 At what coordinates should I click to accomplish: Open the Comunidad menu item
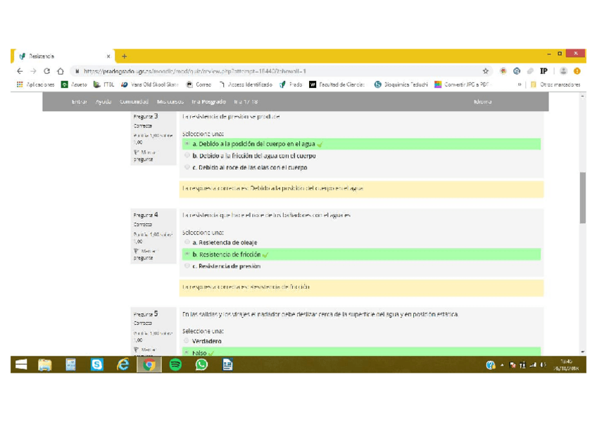(134, 102)
